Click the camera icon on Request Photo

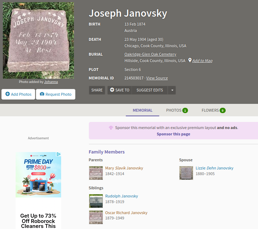click(42, 94)
